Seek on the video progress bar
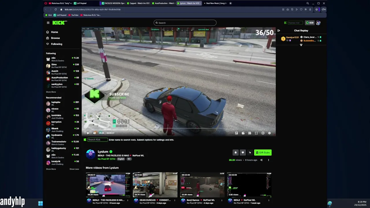Screen dimensions: 370x208 pos(178,129)
